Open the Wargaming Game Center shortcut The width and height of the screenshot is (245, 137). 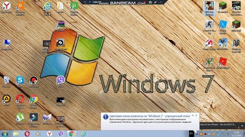[209, 44]
